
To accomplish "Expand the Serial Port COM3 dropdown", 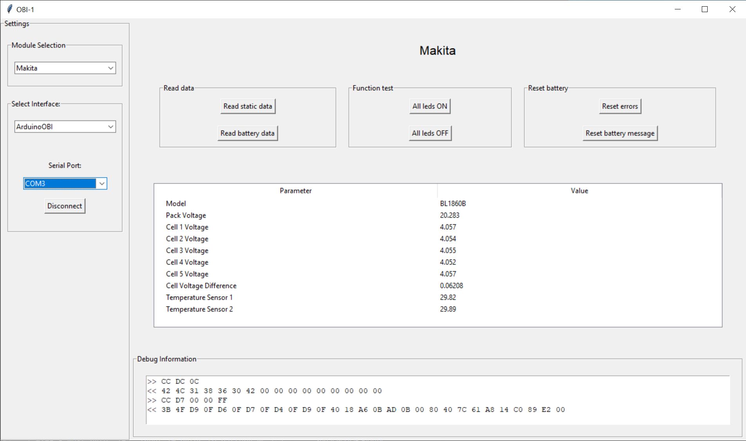I will click(102, 183).
